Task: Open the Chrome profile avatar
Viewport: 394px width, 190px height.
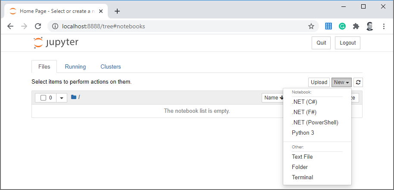Action: (x=369, y=26)
